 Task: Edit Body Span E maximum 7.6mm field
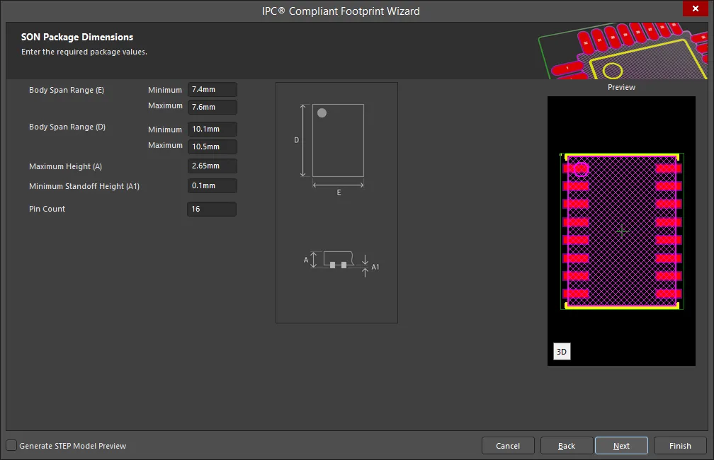[212, 107]
